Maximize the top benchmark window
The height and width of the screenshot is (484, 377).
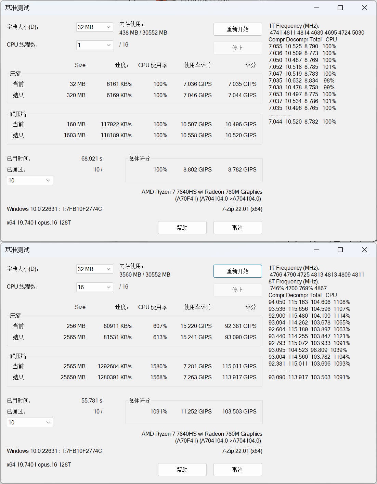tap(340, 8)
